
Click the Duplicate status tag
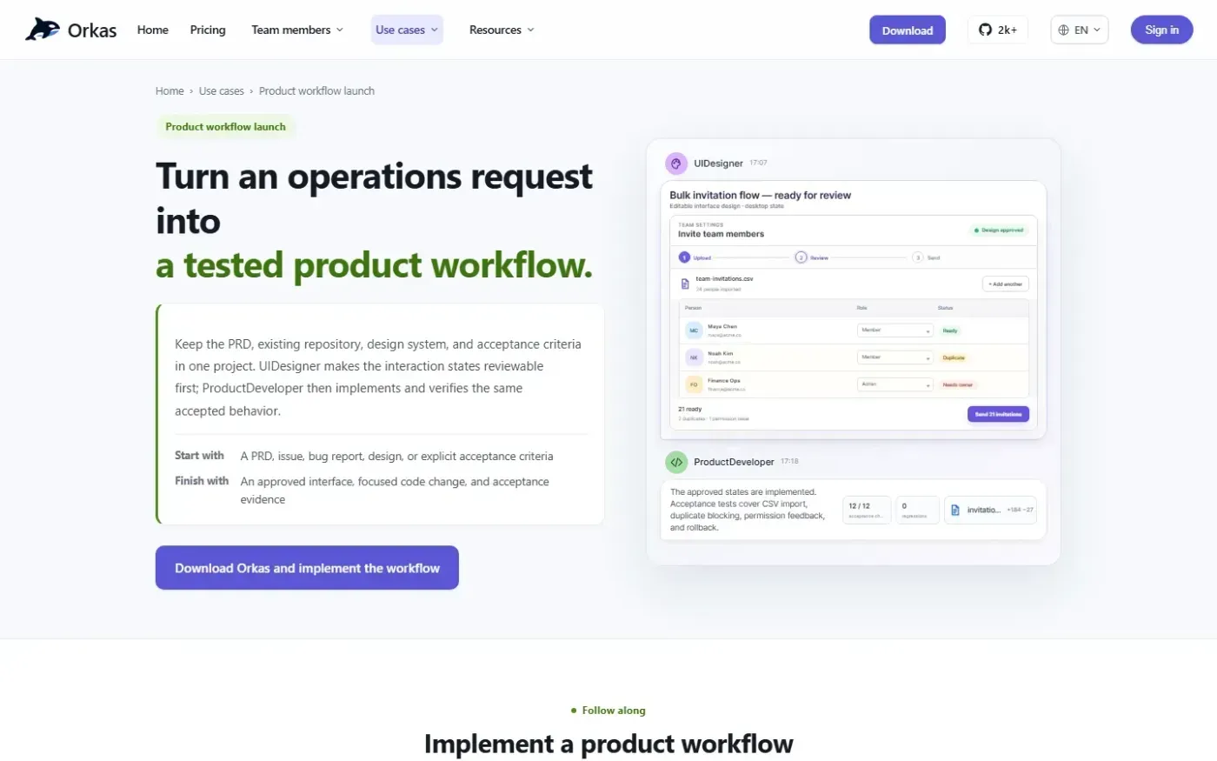click(954, 357)
